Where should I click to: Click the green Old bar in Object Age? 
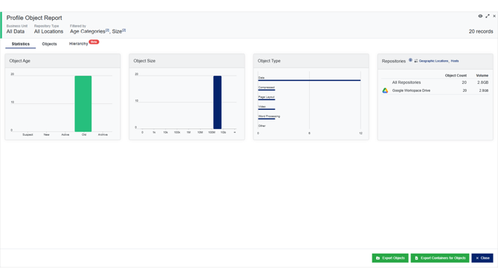pos(83,104)
